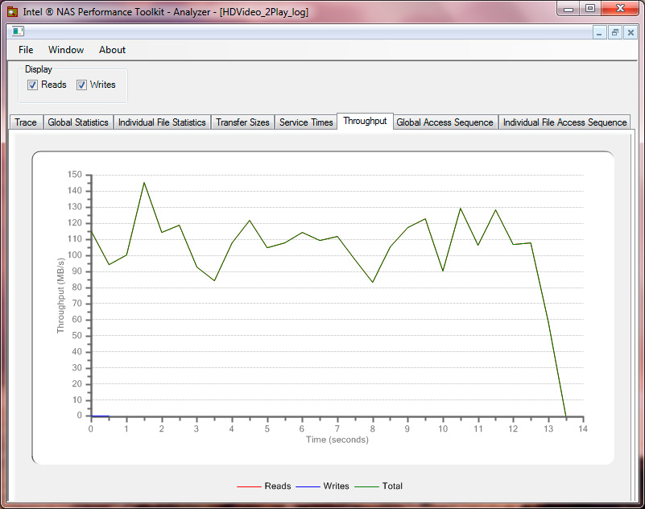Close the inner document window
645x509 pixels.
pos(631,32)
